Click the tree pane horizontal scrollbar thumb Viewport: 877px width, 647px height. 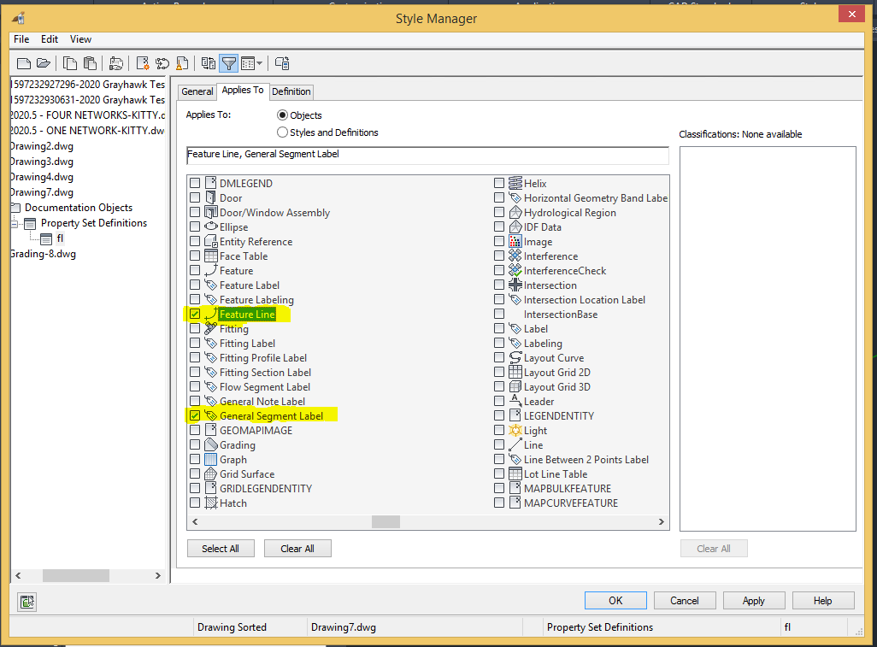tap(76, 575)
